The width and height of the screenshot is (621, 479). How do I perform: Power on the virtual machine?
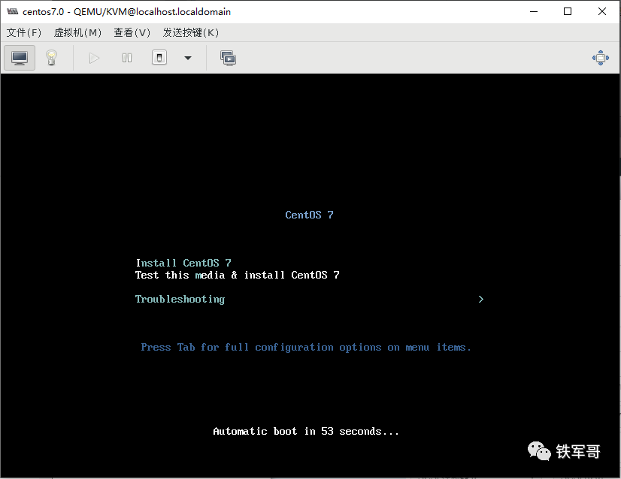pos(94,58)
